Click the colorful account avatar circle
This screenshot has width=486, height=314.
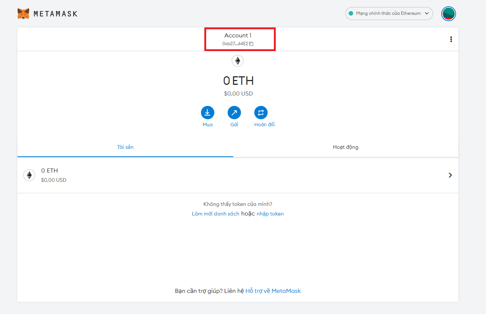(x=448, y=13)
